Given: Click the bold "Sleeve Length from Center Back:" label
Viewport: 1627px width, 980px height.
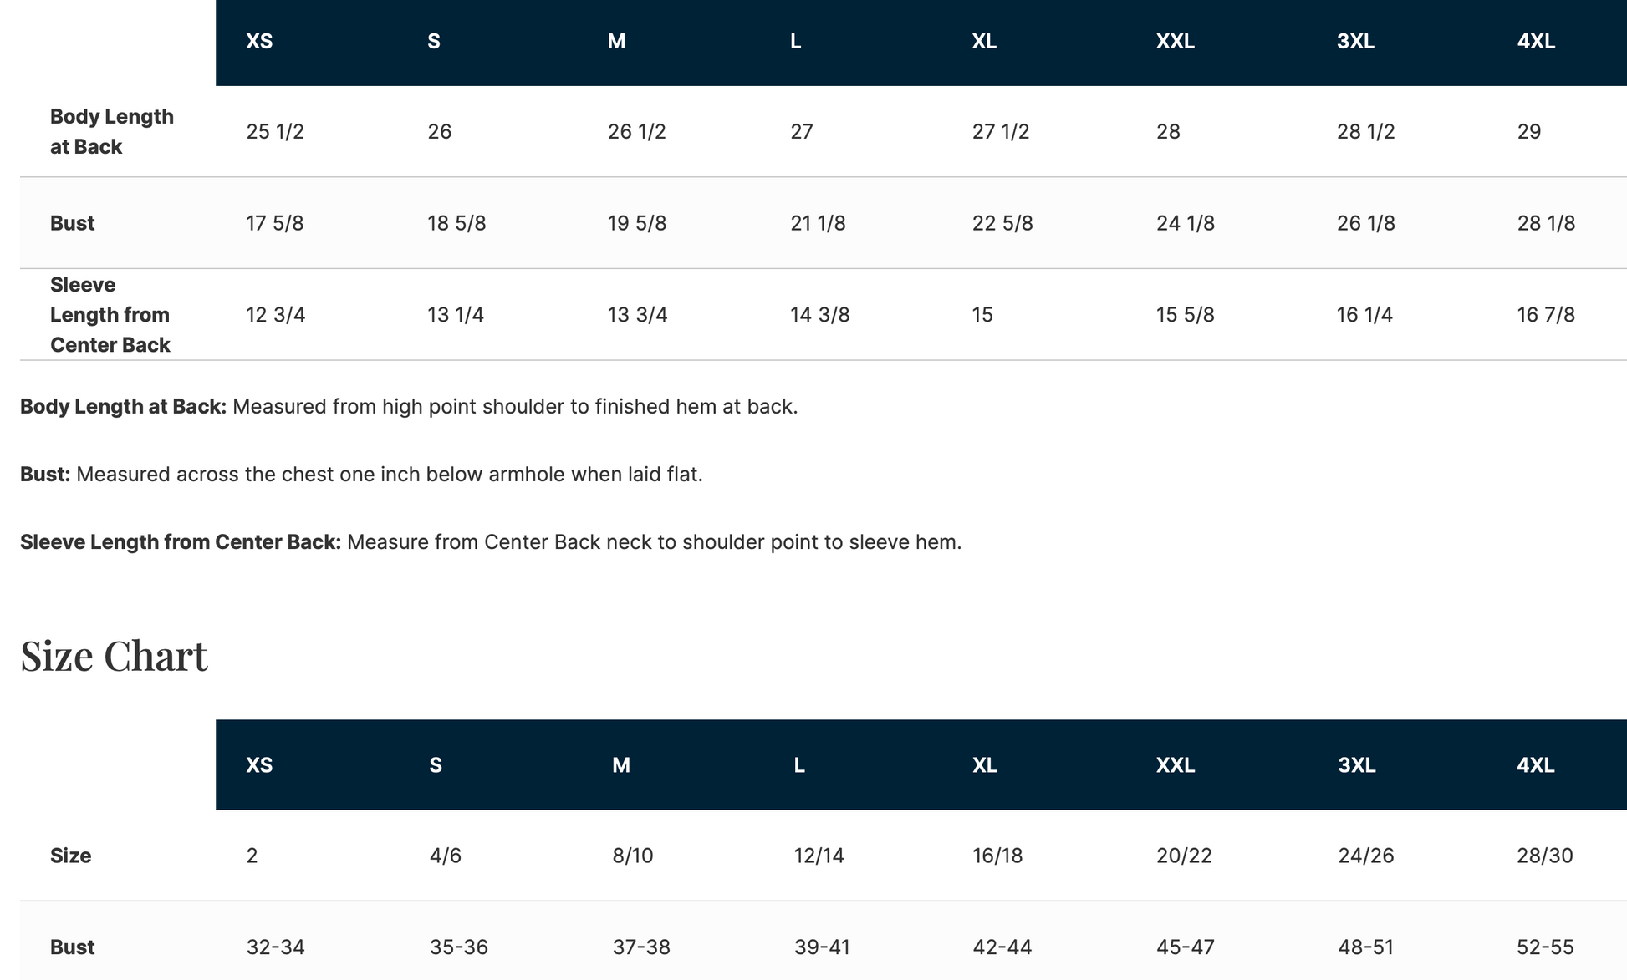Looking at the screenshot, I should (x=180, y=542).
